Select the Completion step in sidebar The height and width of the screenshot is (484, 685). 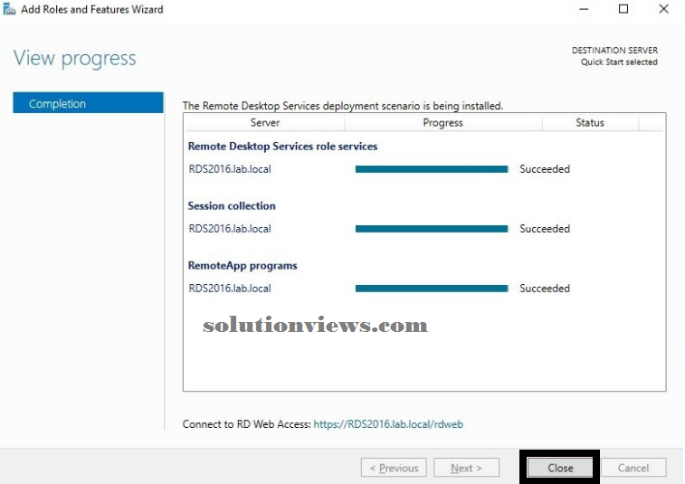(x=88, y=103)
